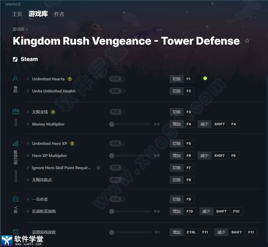Click SHIFT F4 decrease hotkey for Money Multiplier
The height and width of the screenshot is (247, 268).
pyautogui.click(x=218, y=124)
